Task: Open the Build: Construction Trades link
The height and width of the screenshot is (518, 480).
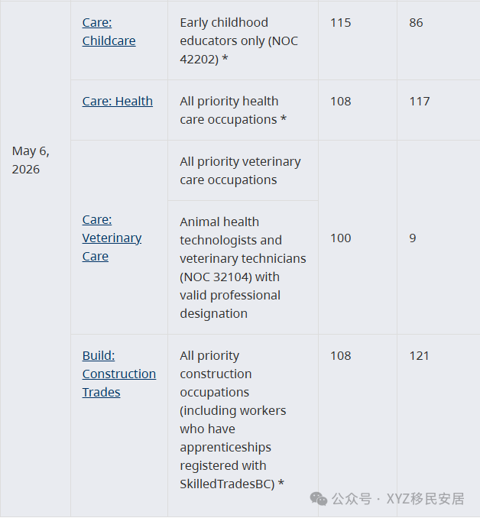Action: [119, 374]
